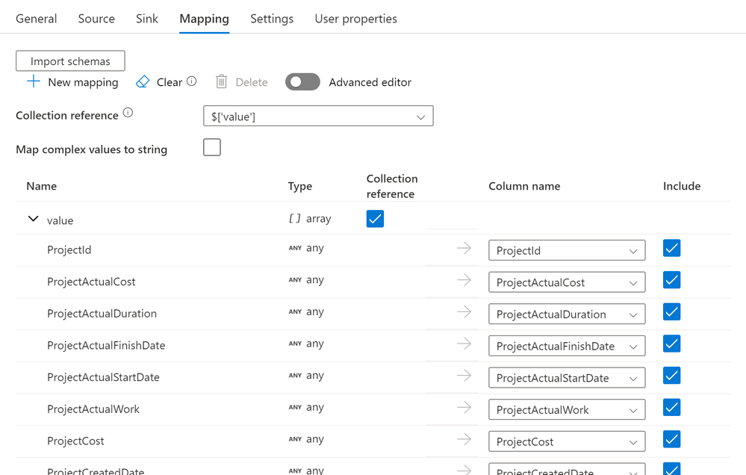Screen dimensions: 746x475
Task: Click the mapping arrow in ProjectActualCost row
Action: [x=464, y=280]
